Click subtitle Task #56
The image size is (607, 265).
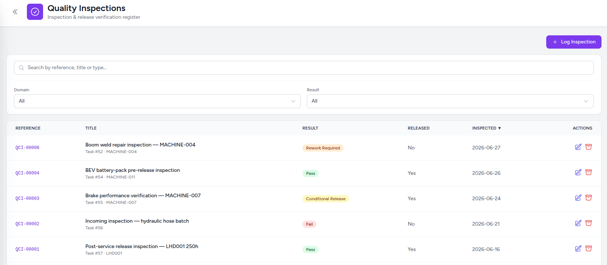pyautogui.click(x=94, y=228)
